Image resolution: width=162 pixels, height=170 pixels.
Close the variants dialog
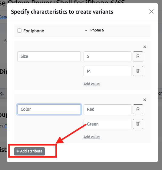(x=151, y=11)
